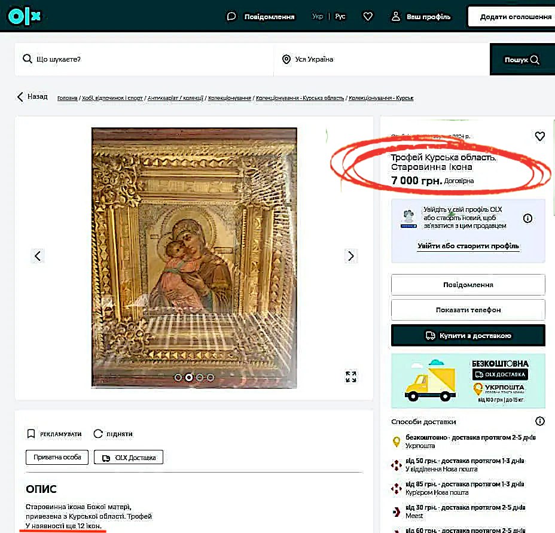Select У відділення Нова пошта option

[457, 465]
